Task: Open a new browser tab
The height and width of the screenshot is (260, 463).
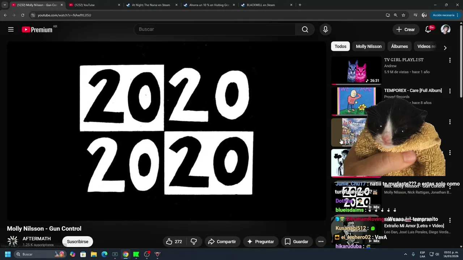Action: [300, 5]
